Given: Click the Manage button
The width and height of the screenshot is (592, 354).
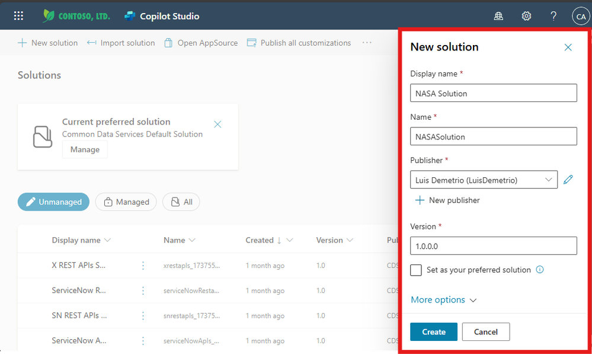Looking at the screenshot, I should click(85, 149).
